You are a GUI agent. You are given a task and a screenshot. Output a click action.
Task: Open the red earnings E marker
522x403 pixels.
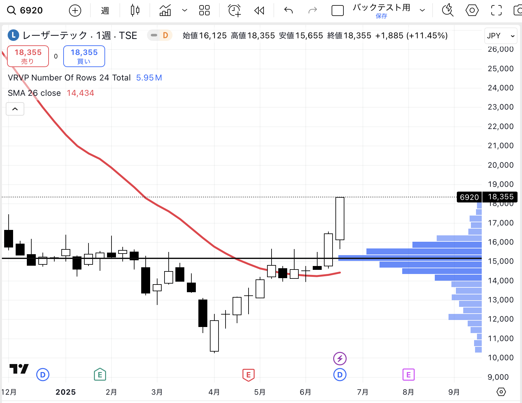tap(249, 375)
